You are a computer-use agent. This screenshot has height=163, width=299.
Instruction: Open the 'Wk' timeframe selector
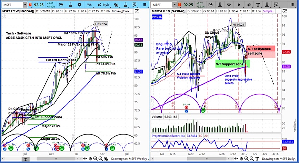(x=89, y=5)
